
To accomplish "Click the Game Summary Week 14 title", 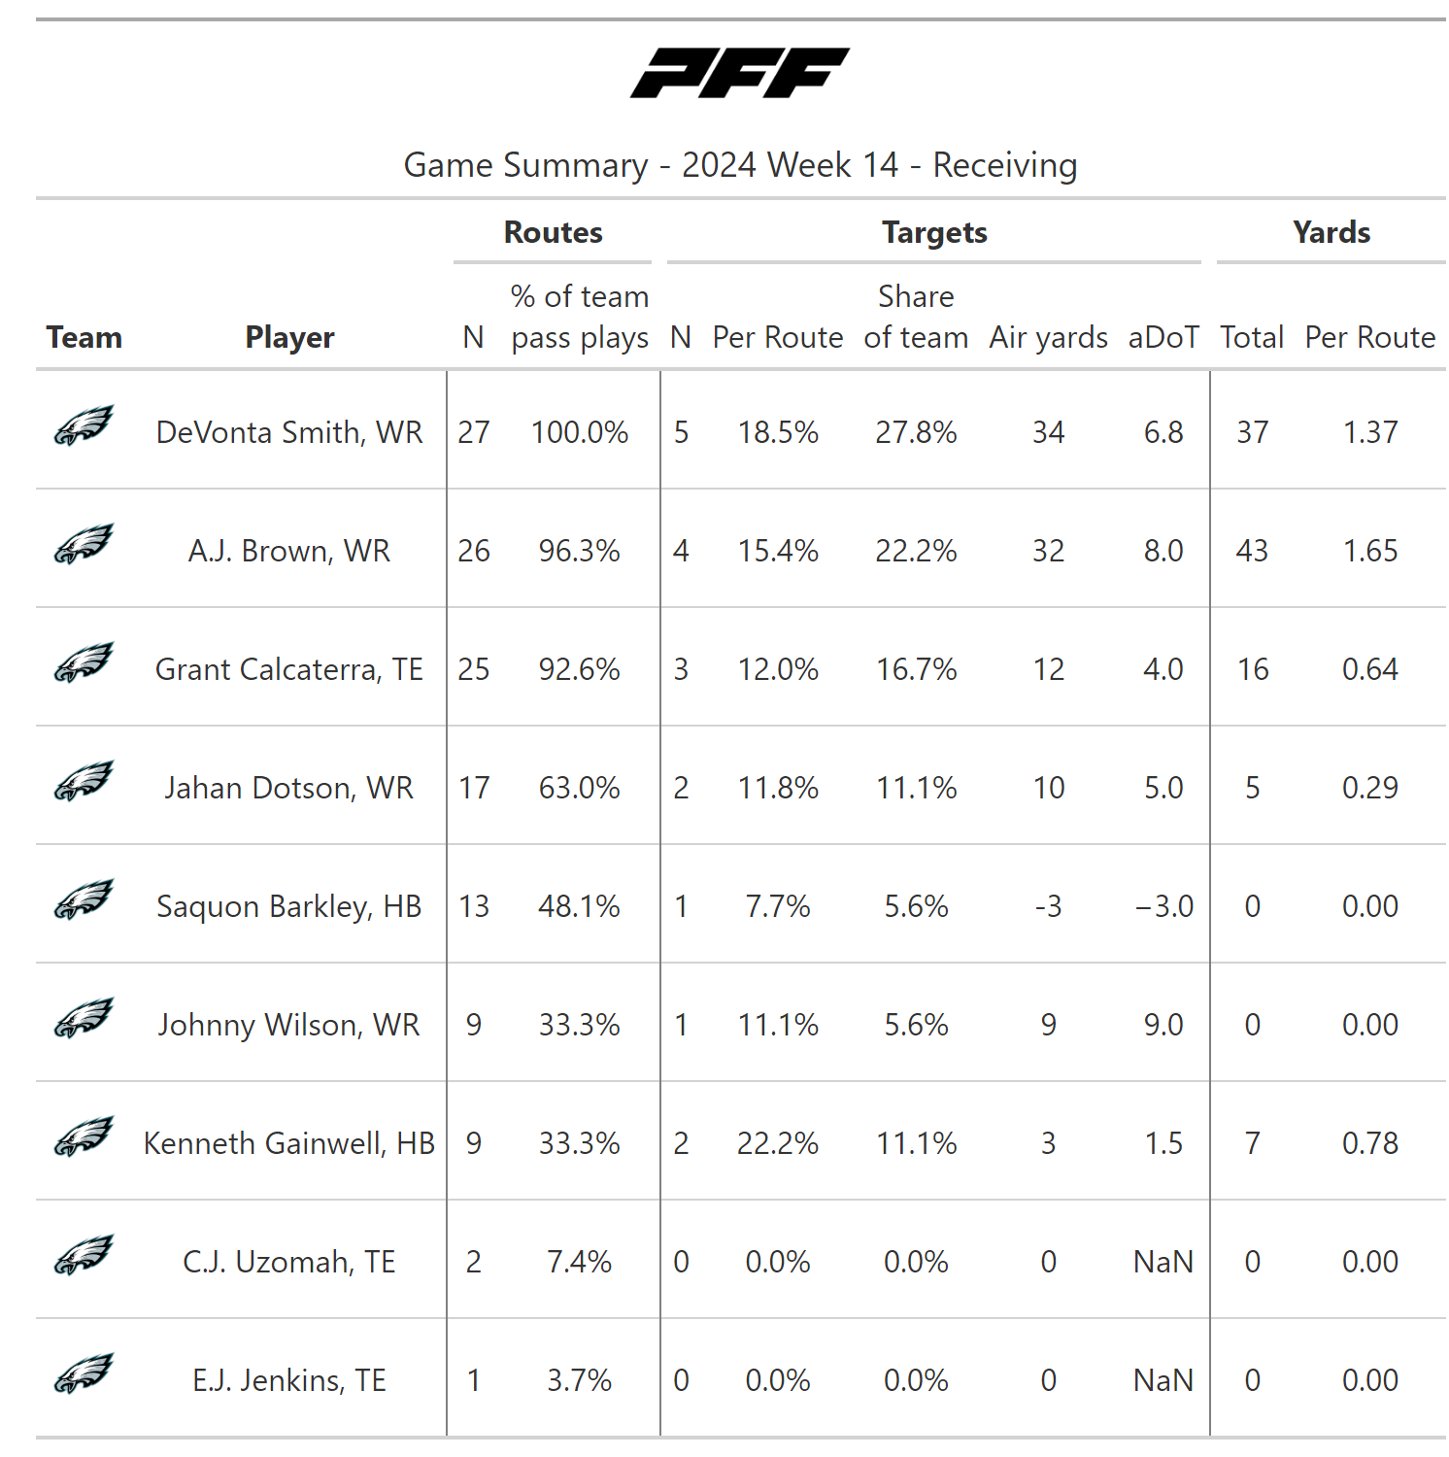I will pos(740,165).
